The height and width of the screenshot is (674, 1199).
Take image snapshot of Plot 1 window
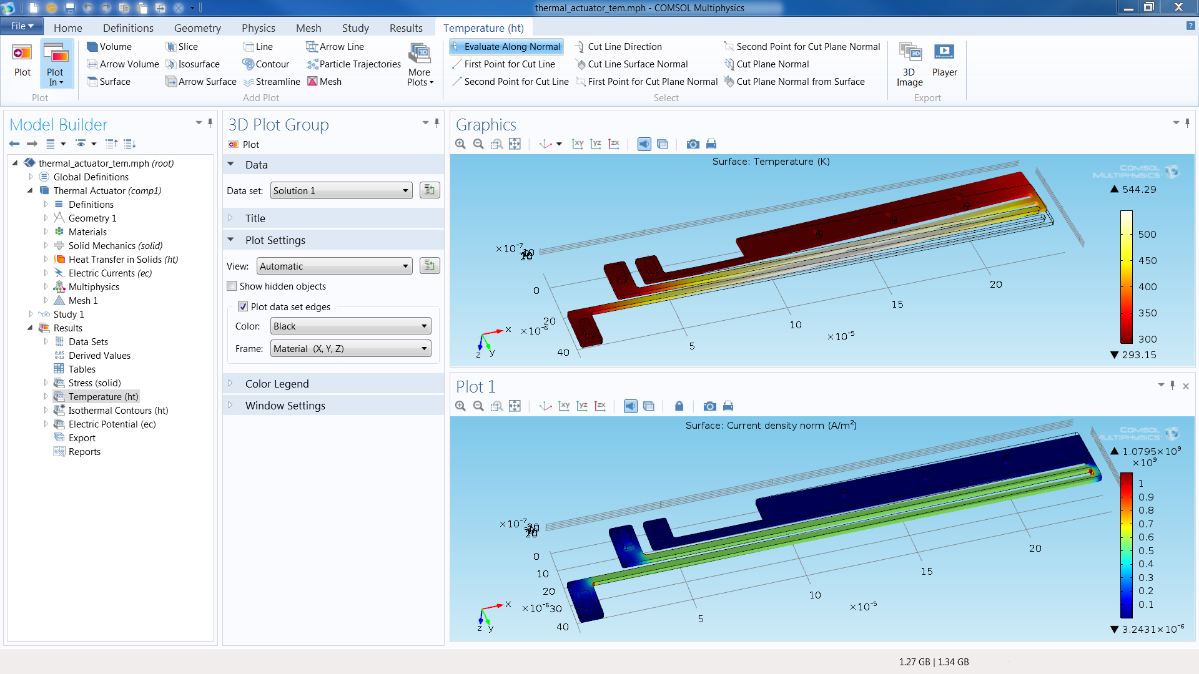[709, 406]
